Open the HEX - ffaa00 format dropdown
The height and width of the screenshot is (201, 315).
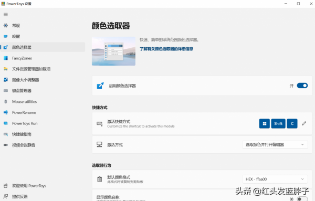pyautogui.click(x=275, y=179)
